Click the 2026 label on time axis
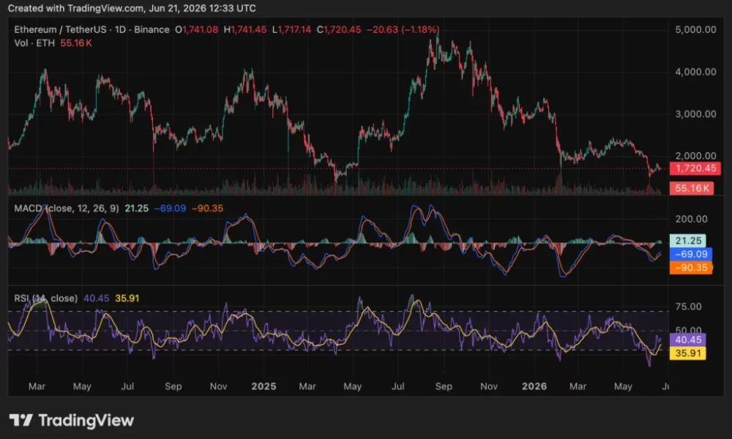This screenshot has width=732, height=439. click(x=534, y=386)
